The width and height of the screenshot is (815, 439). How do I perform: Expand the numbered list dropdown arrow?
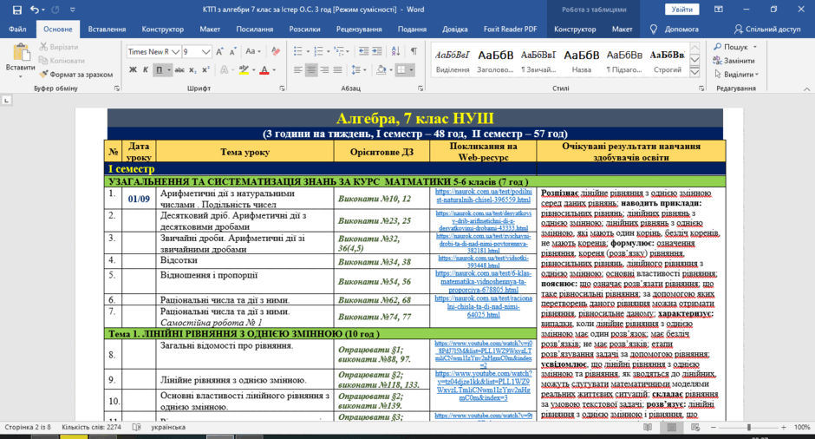329,51
